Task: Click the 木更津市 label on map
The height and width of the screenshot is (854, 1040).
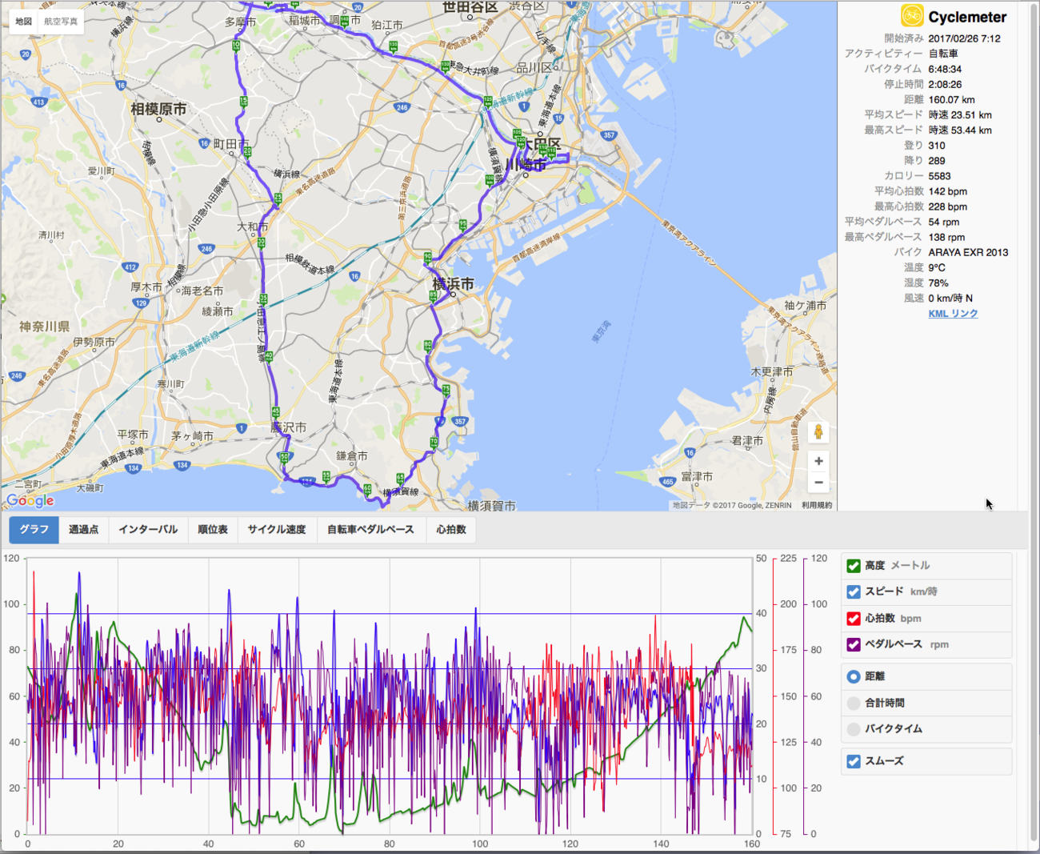Action: (771, 371)
